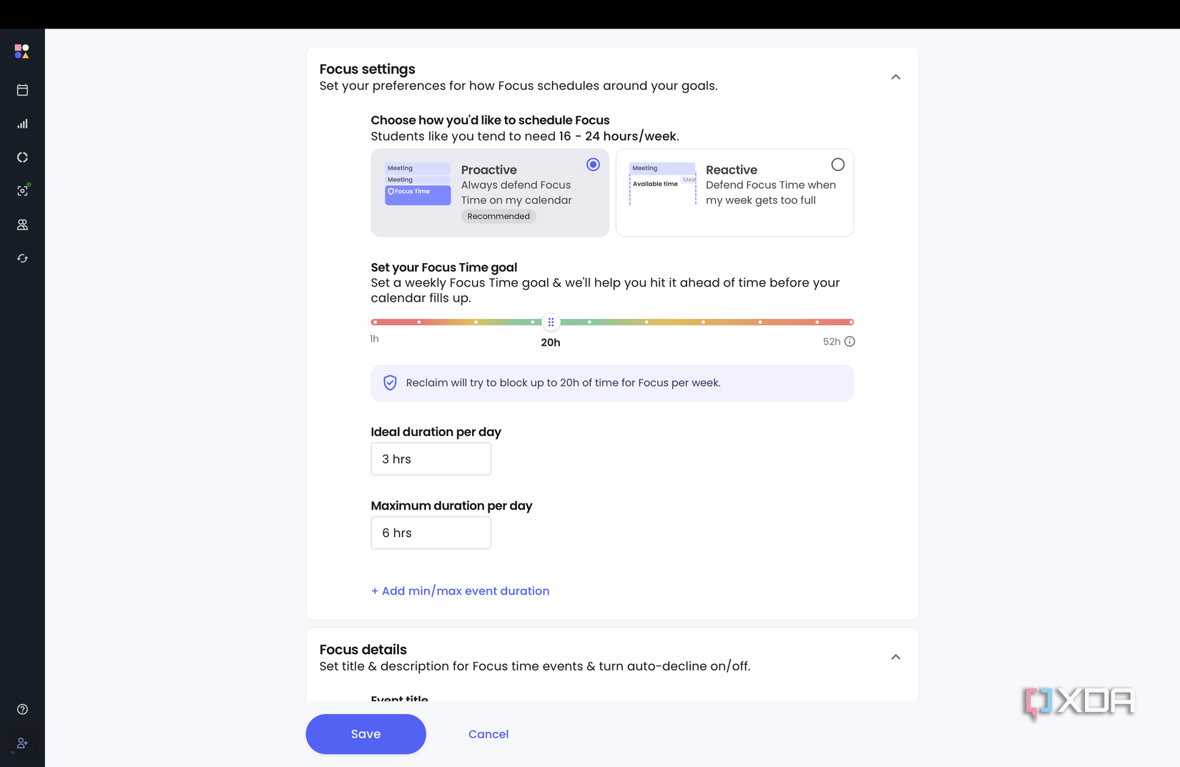
Task: Click the Save button
Action: tap(365, 734)
